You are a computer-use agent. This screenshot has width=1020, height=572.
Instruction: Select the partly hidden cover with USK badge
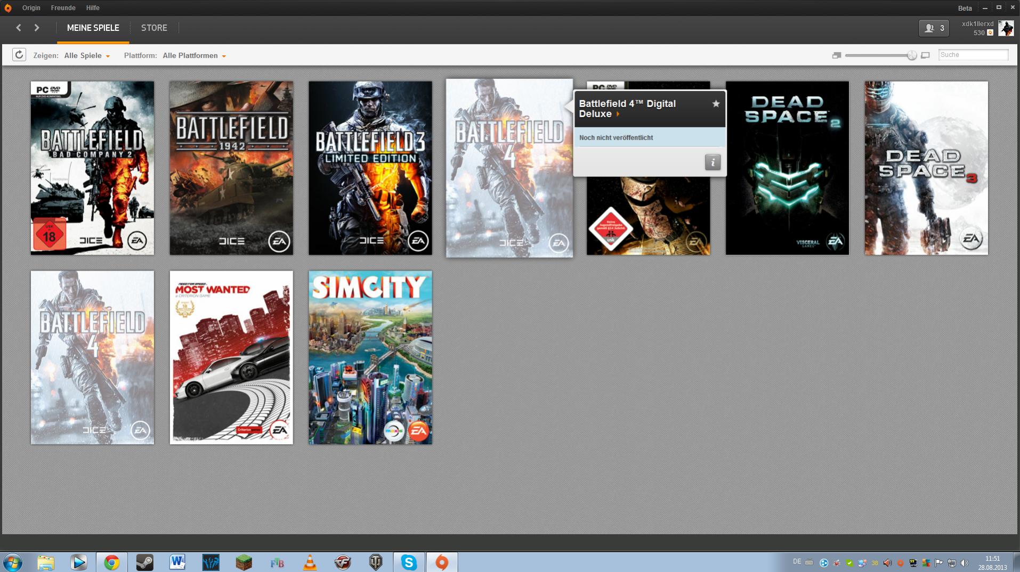click(648, 216)
